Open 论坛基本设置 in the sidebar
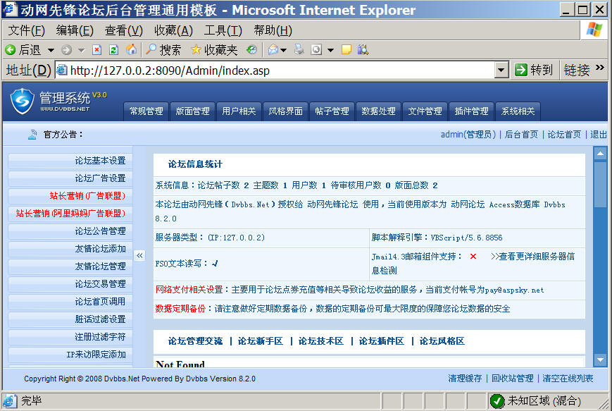The width and height of the screenshot is (612, 411). tap(70, 161)
